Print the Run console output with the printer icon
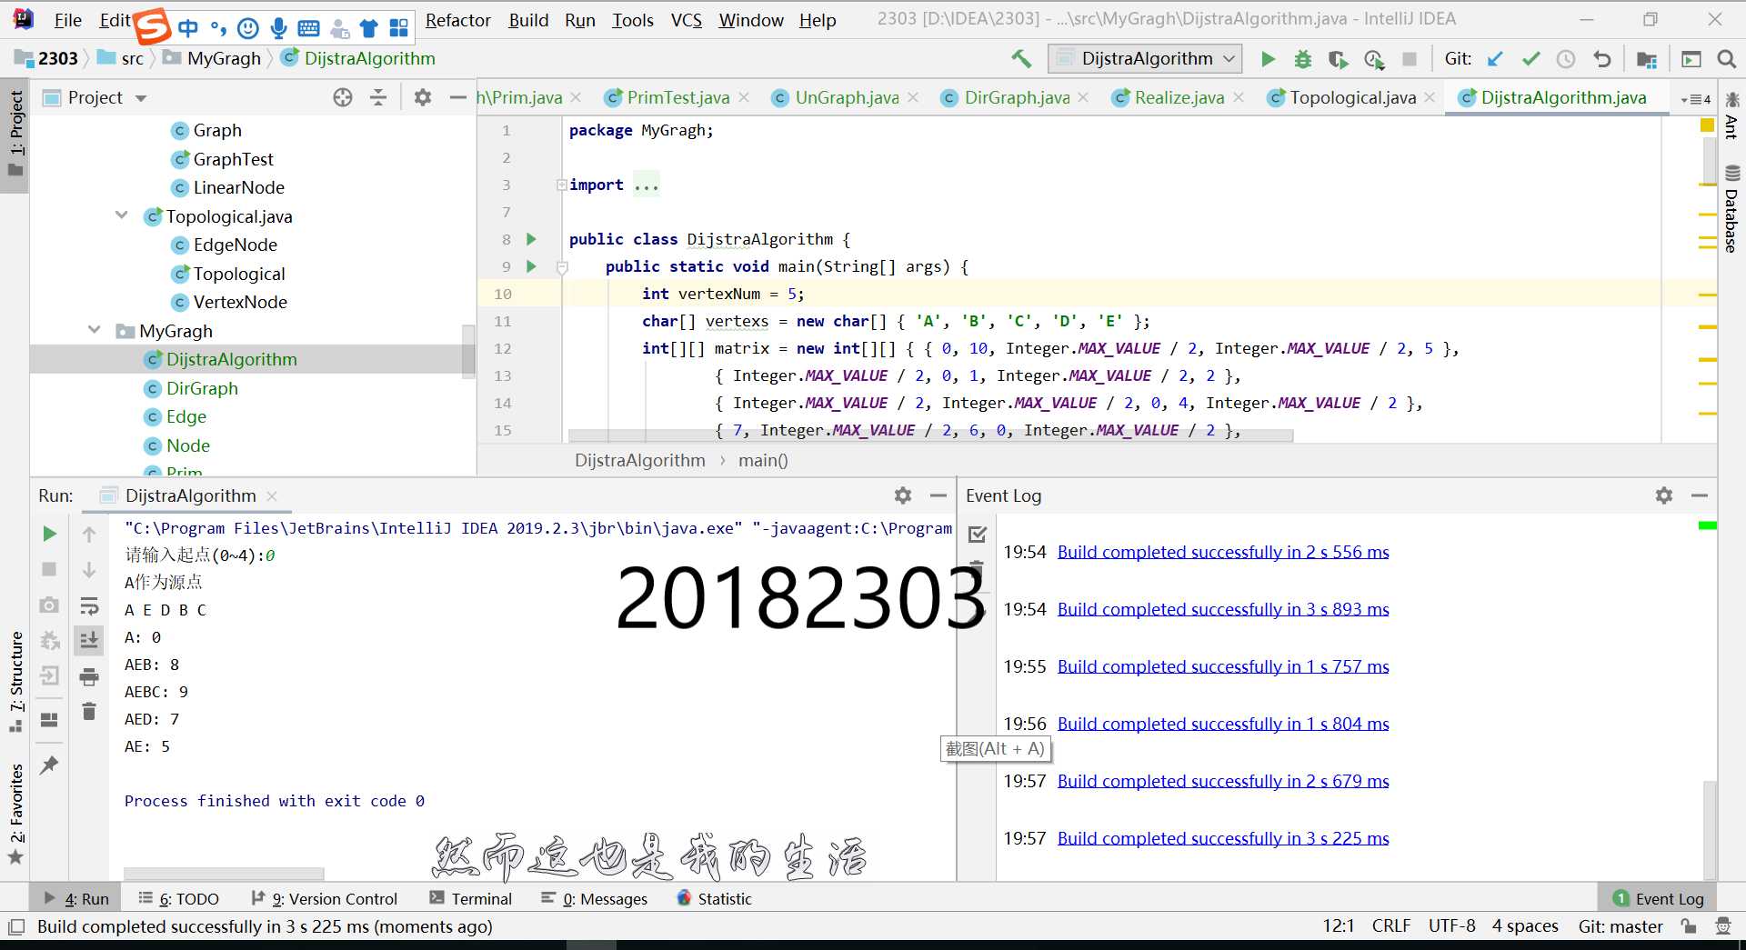Viewport: 1746px width, 950px height. (x=89, y=676)
